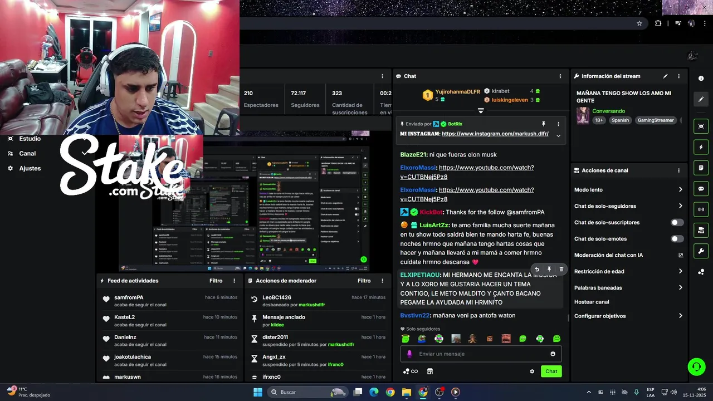Viewport: 713px width, 401px height.
Task: Expand Chat de solo-seguidores options
Action: (x=681, y=206)
